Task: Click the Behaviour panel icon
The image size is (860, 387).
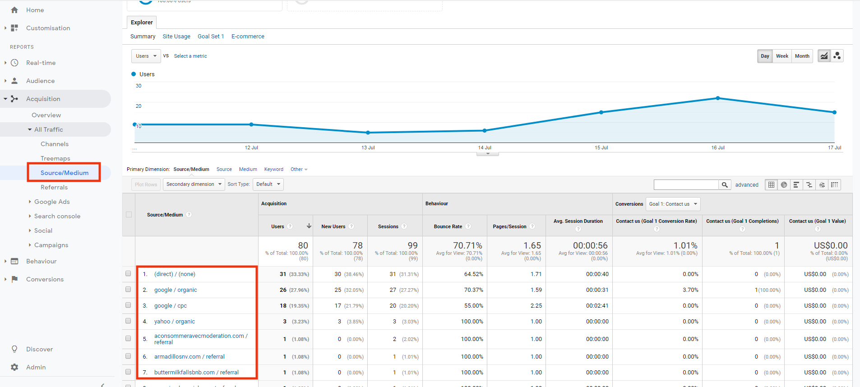Action: click(x=14, y=261)
